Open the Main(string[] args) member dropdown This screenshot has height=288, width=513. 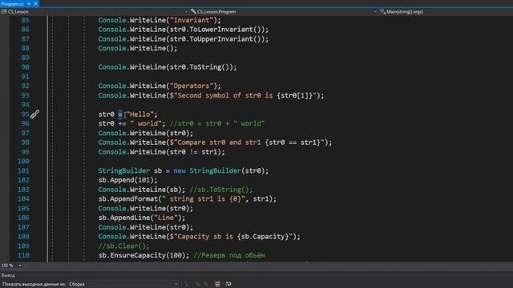tap(446, 12)
